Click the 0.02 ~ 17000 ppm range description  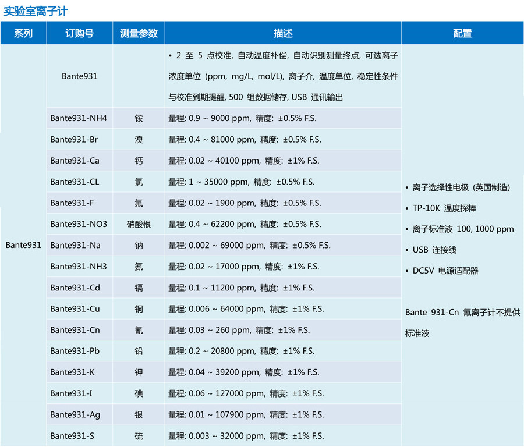tap(243, 266)
